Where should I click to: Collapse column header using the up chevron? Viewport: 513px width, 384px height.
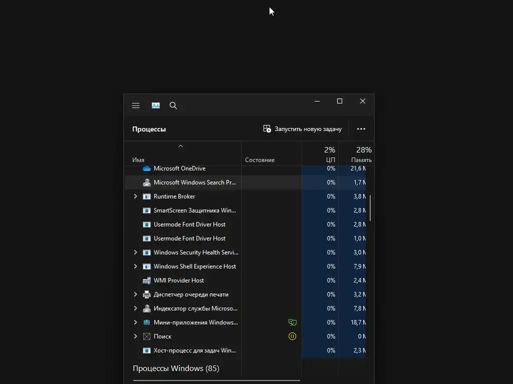180,146
